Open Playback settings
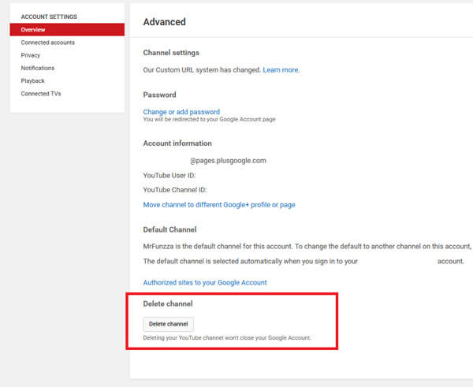 (x=32, y=81)
